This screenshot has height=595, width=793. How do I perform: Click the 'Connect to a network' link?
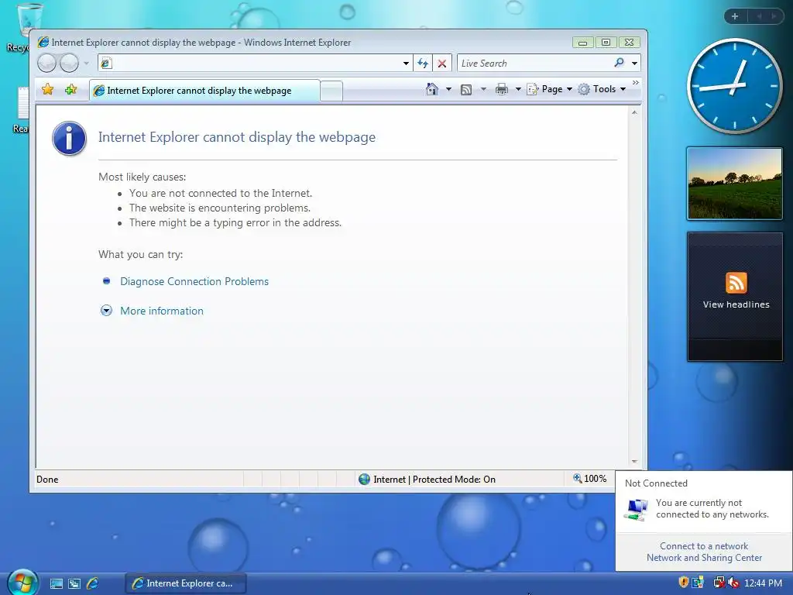tap(703, 546)
